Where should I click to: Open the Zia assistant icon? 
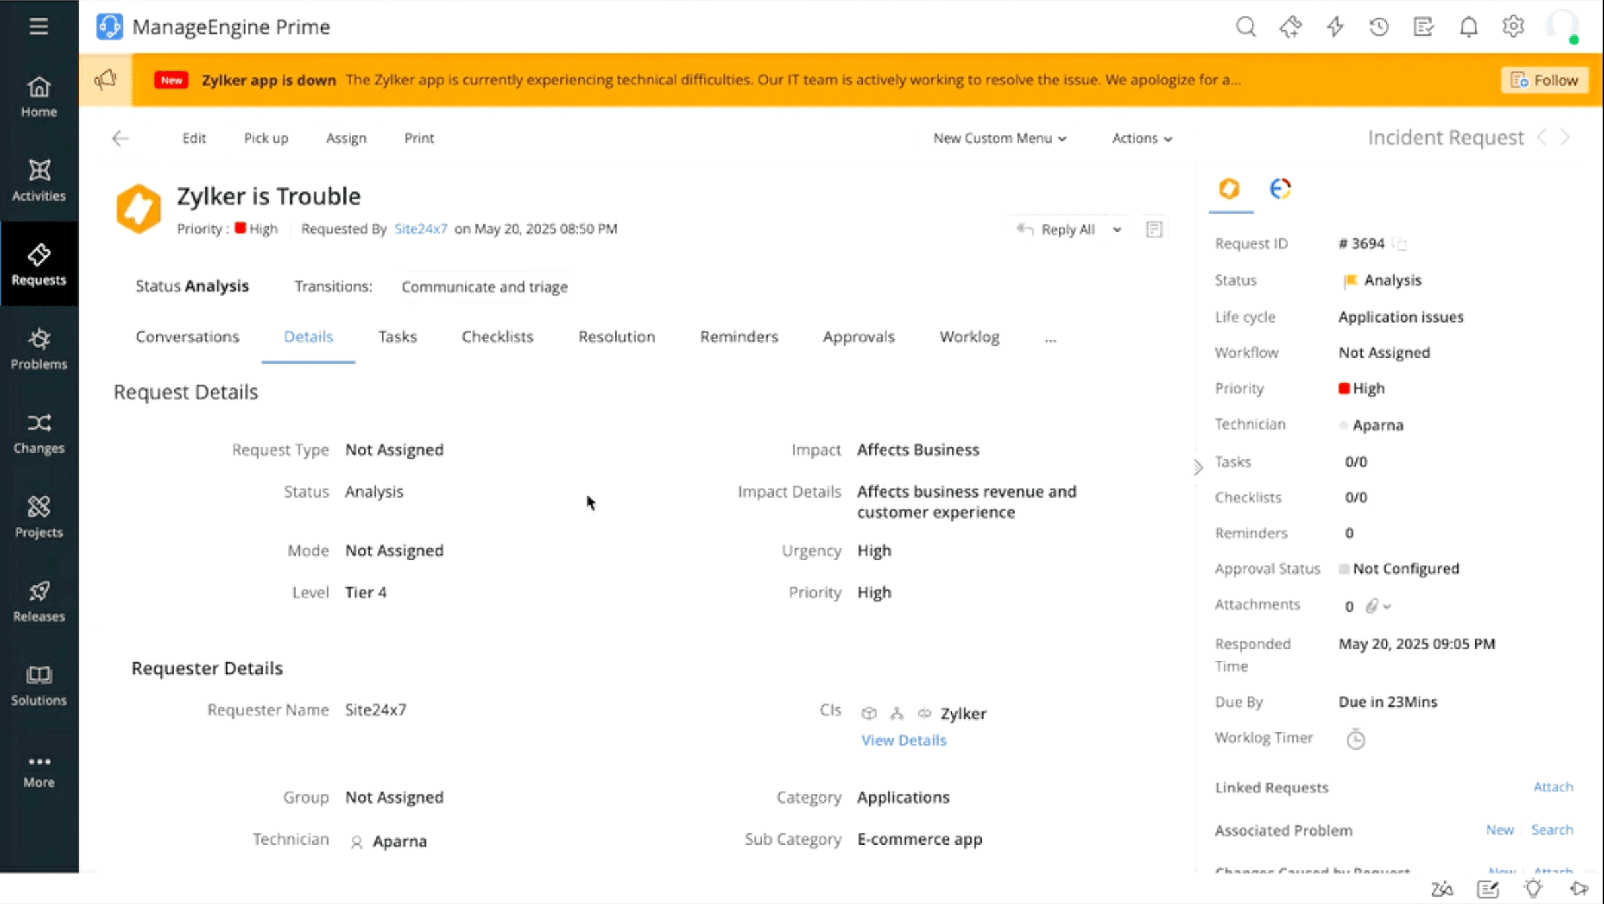(x=1441, y=888)
